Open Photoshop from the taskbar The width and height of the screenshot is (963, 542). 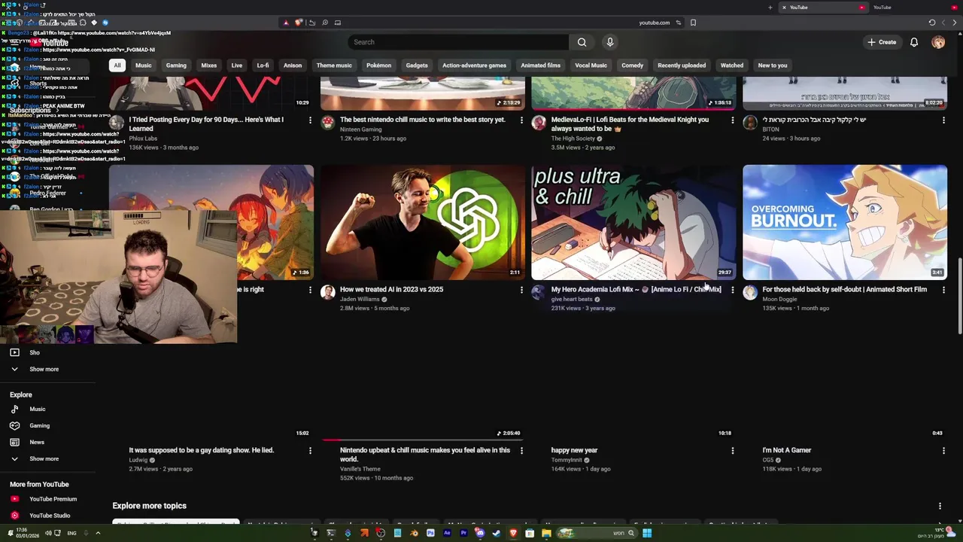[430, 533]
